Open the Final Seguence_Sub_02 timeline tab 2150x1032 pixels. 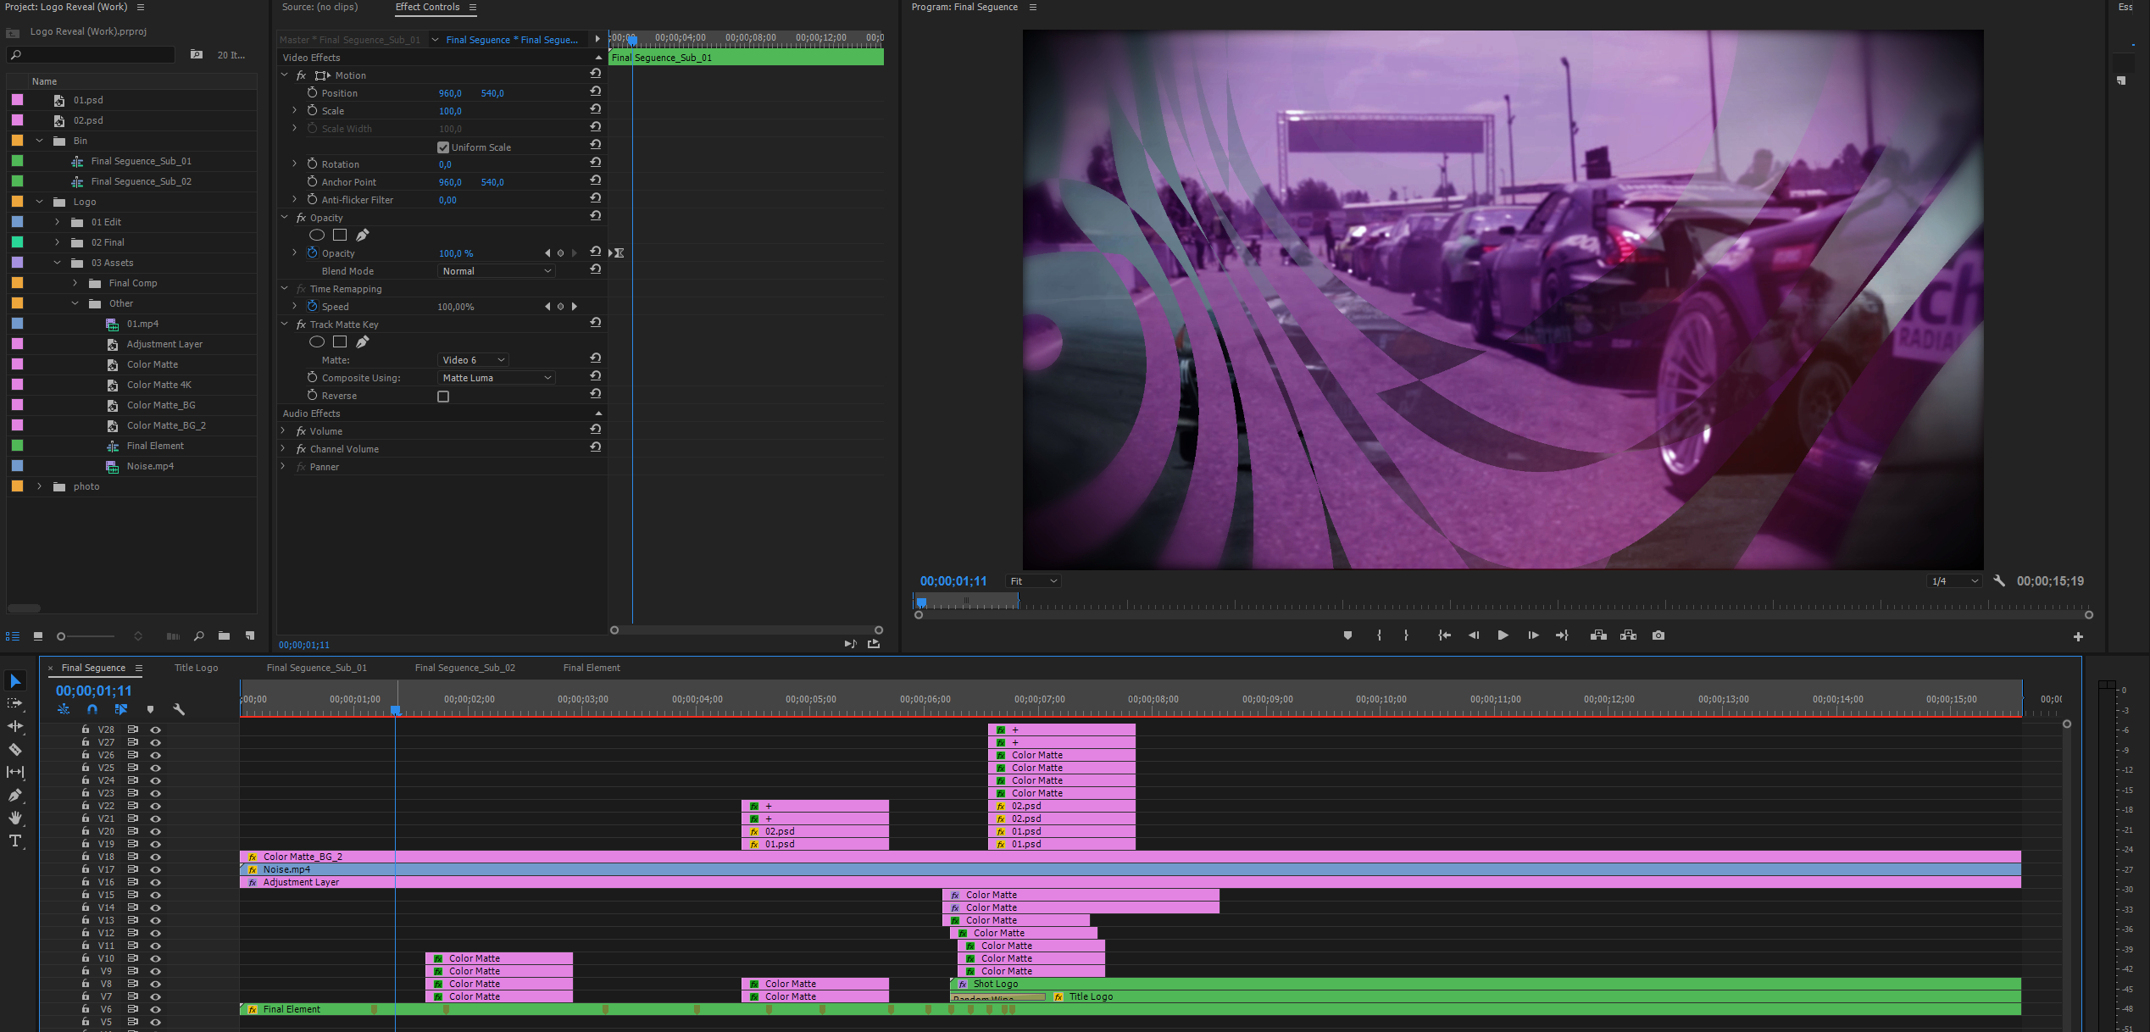[x=464, y=668]
